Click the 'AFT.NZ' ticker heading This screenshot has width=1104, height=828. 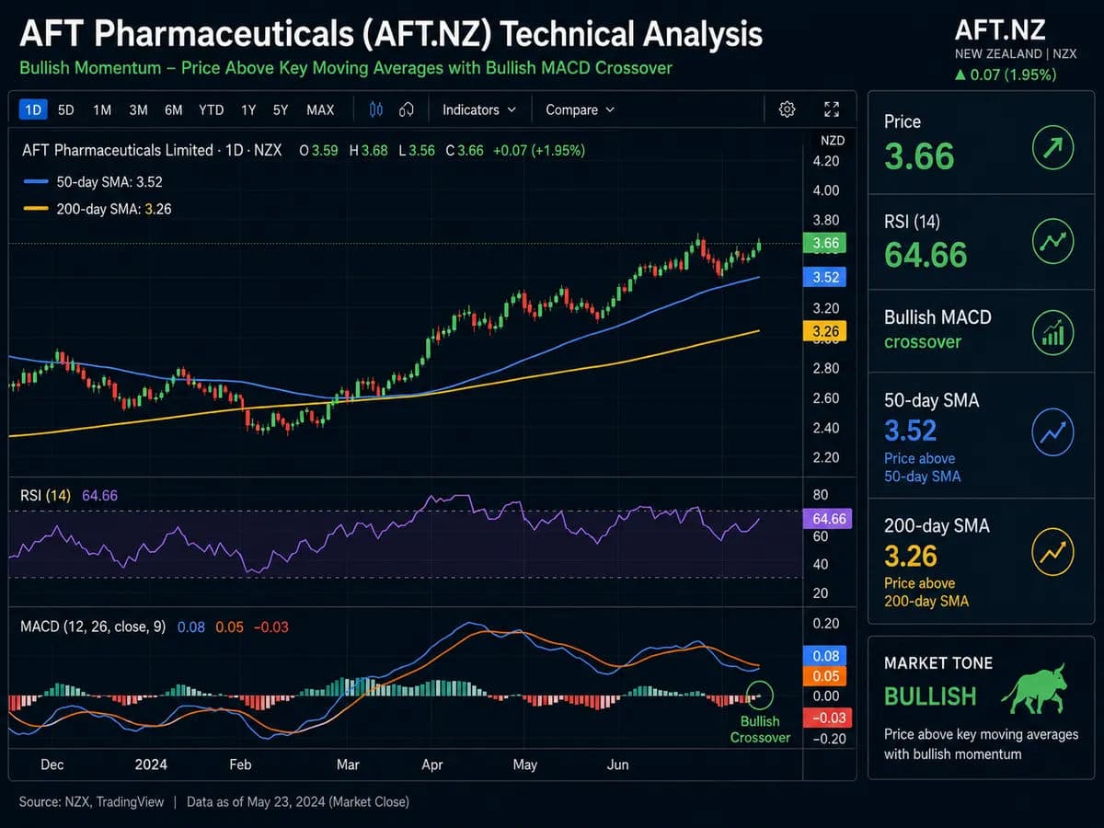[999, 30]
